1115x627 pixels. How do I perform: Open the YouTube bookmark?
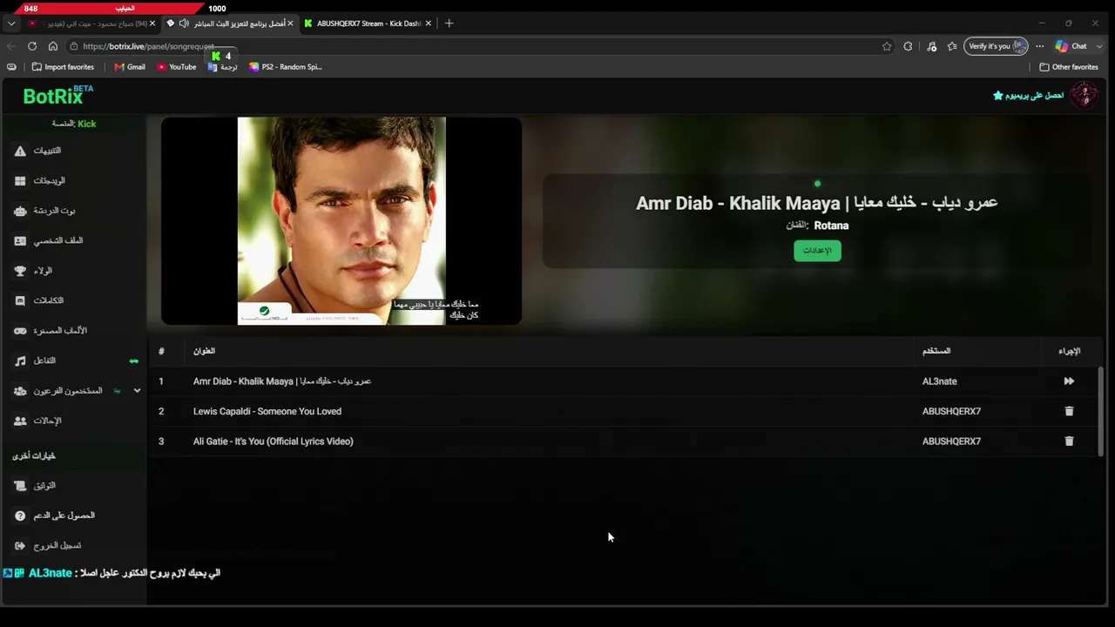click(x=177, y=67)
